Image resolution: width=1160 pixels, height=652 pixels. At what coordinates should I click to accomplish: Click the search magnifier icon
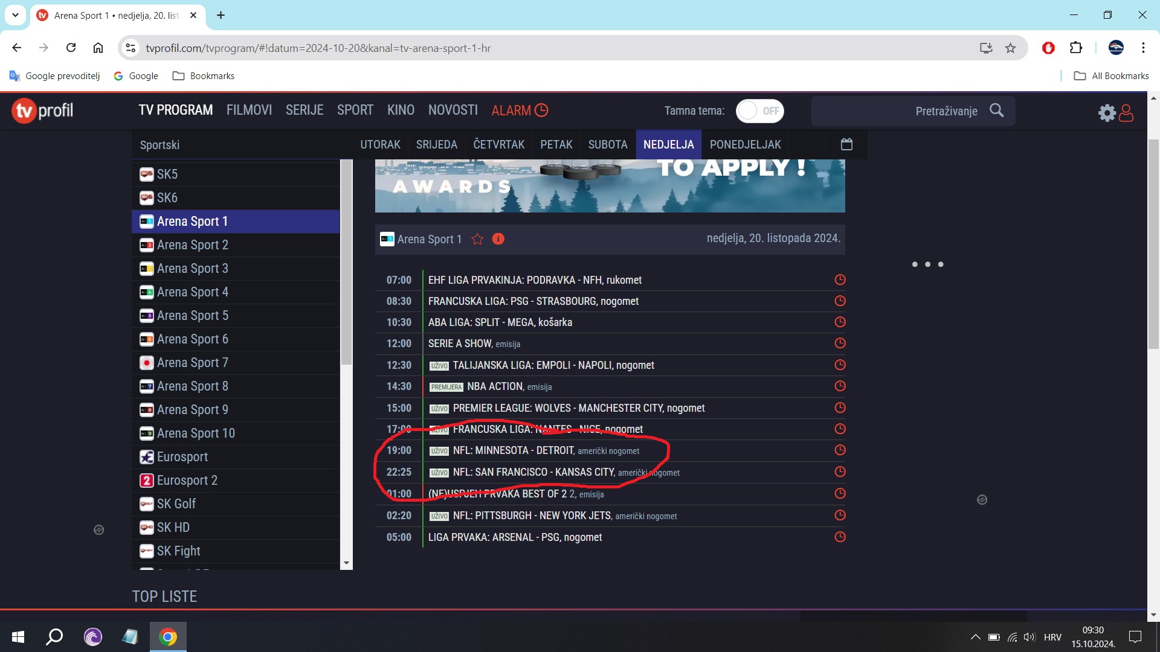[x=997, y=110]
